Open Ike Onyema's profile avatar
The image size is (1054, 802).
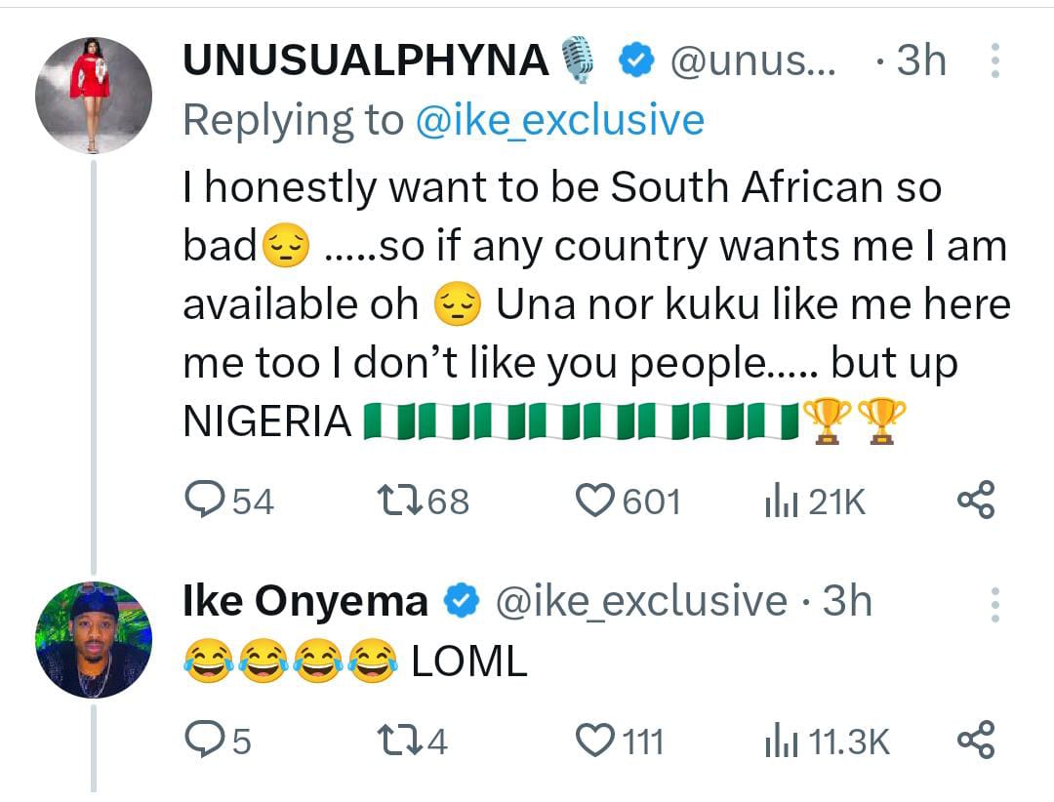tap(94, 640)
